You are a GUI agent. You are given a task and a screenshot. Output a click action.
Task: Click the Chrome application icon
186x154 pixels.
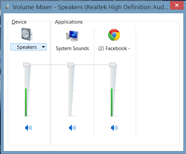click(114, 35)
